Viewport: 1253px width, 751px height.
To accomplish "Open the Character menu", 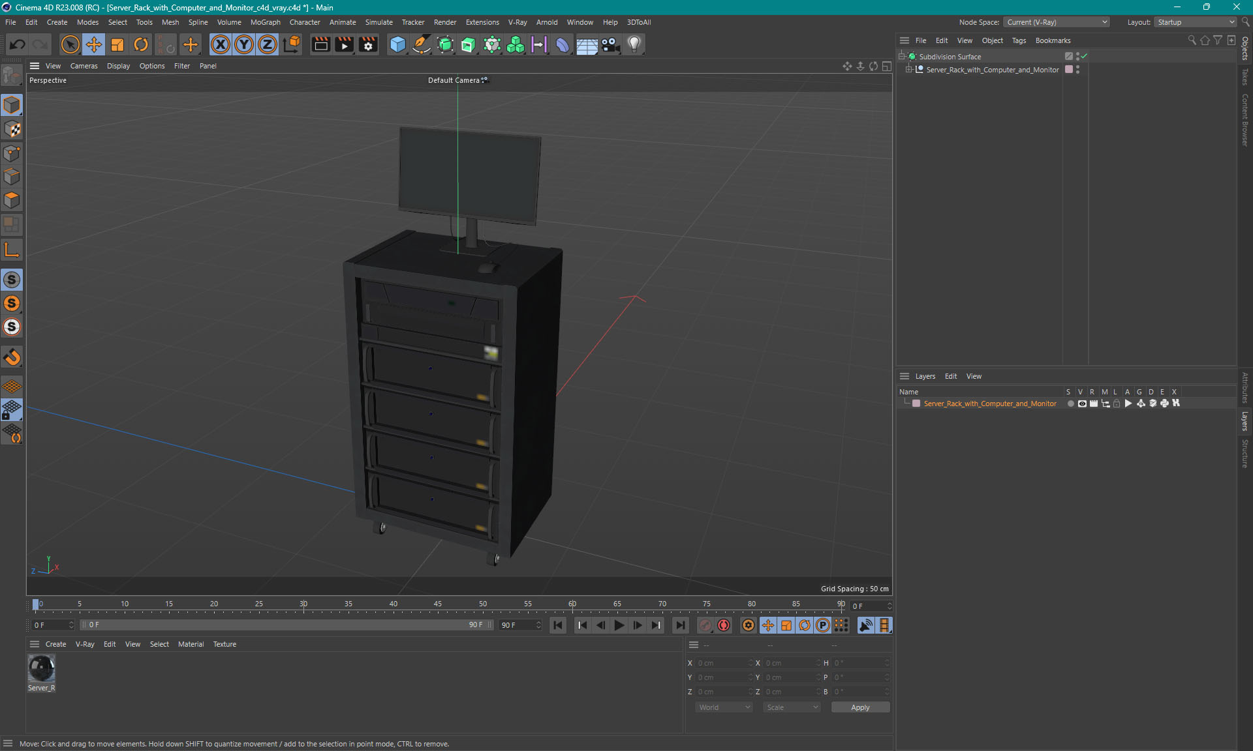I will click(x=305, y=22).
